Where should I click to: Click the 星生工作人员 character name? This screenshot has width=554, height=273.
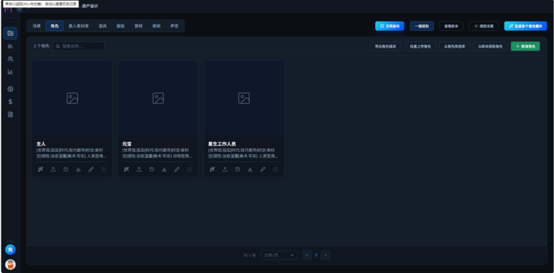point(222,144)
